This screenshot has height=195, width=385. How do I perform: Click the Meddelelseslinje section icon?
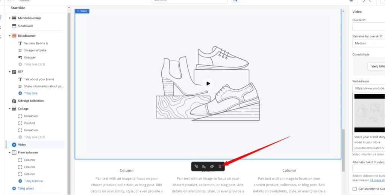pos(14,18)
